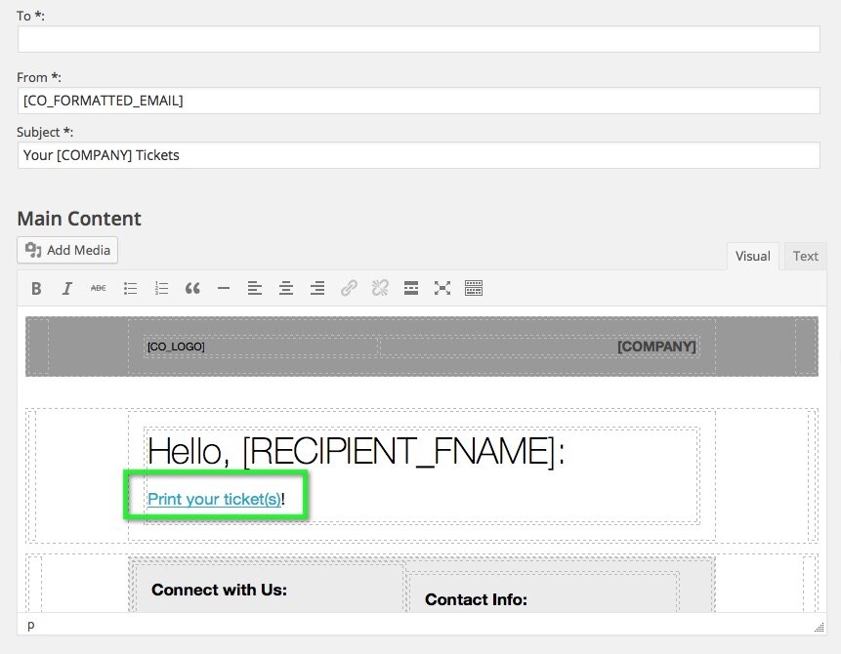Screen dimensions: 841x654
Task: Insert a numbered list
Action: 161,288
